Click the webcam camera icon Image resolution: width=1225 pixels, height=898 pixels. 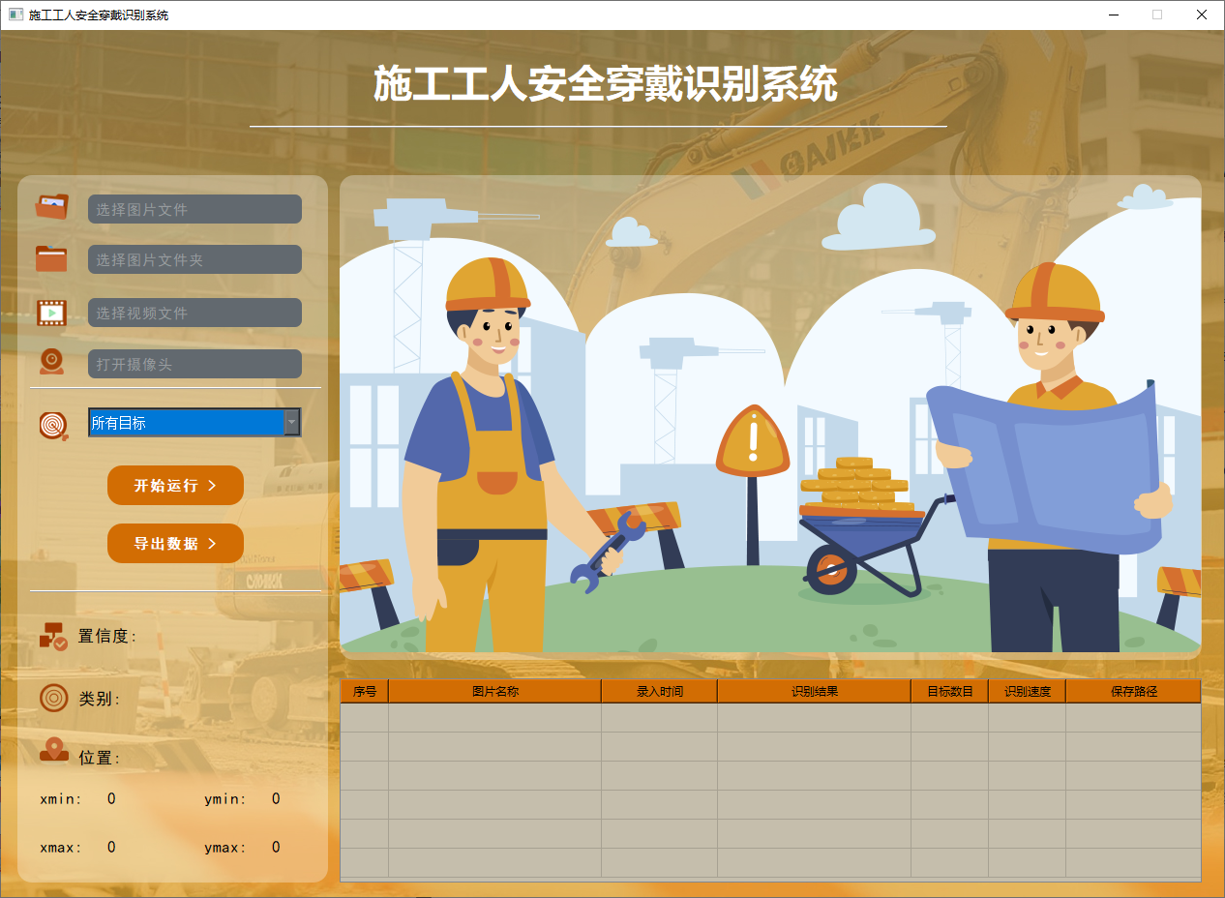click(x=52, y=362)
